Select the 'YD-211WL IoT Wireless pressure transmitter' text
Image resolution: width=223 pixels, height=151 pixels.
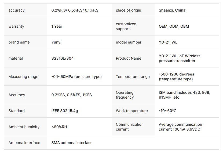point(179,58)
